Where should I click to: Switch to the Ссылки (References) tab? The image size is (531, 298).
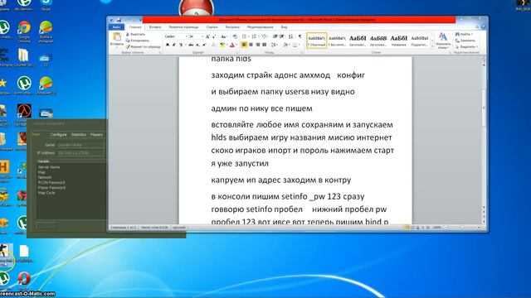212,27
